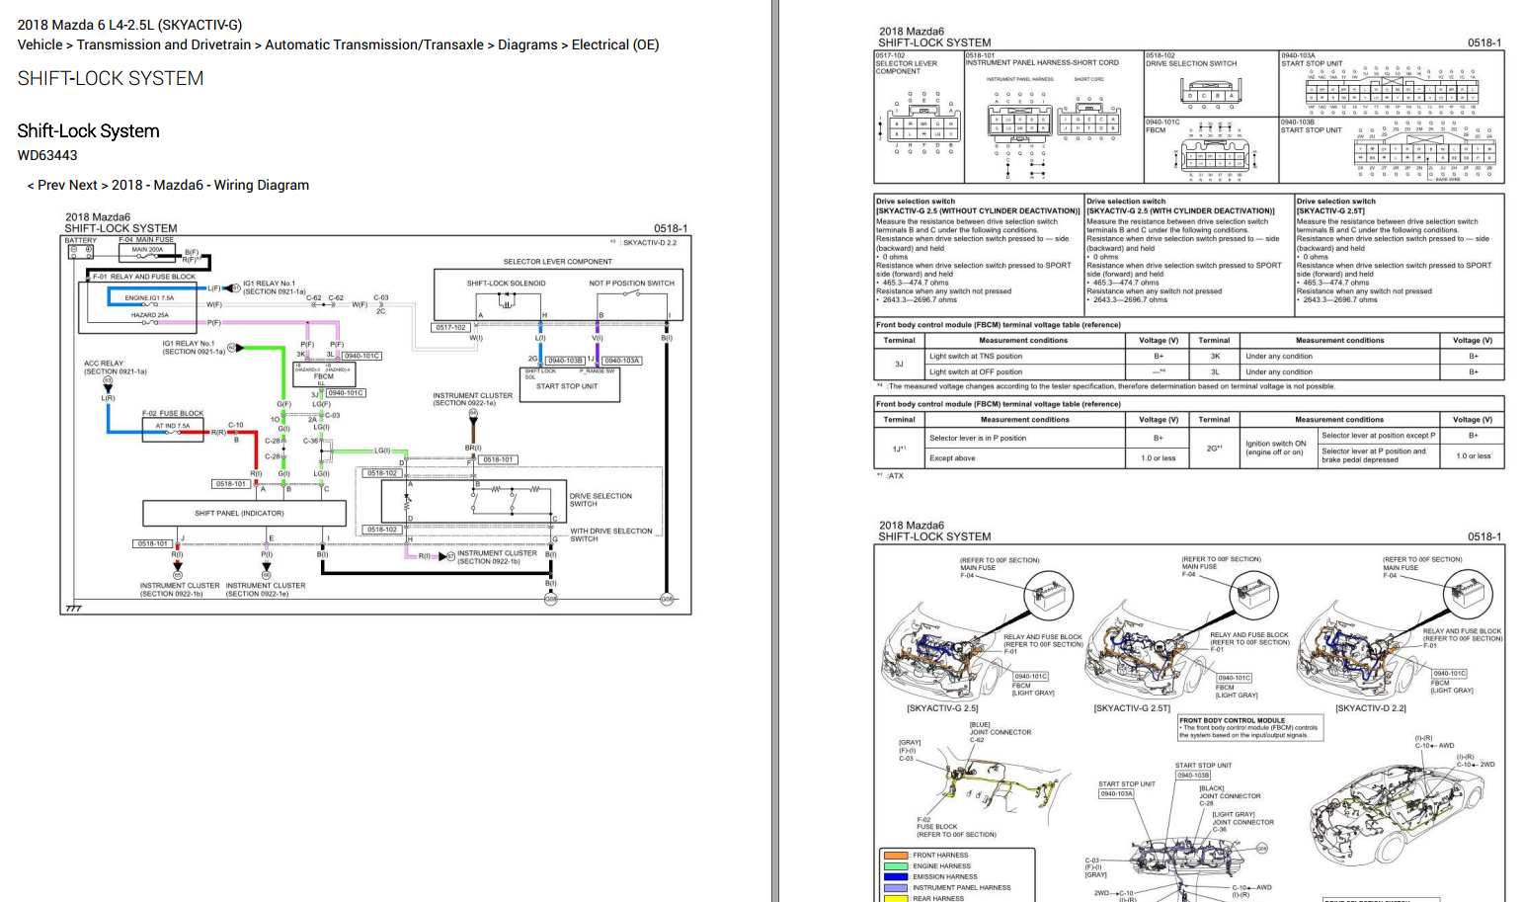Click the NOT P POSITION SWITCH label
Image resolution: width=1522 pixels, height=902 pixels.
632,284
